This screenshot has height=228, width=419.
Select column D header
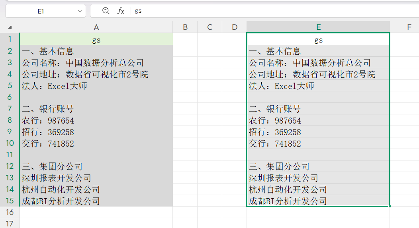(234, 27)
